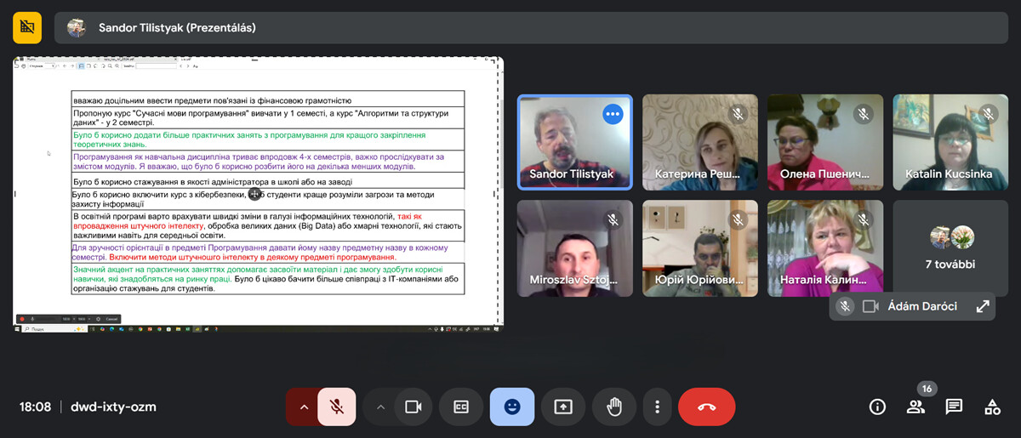Leave the call with red hang-up button
The width and height of the screenshot is (1021, 438).
pyautogui.click(x=706, y=407)
